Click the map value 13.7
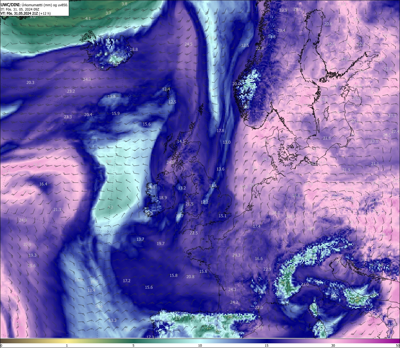 point(140,239)
